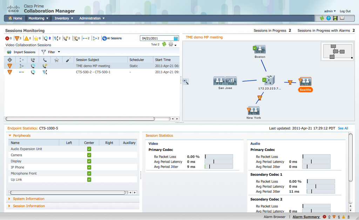
Task: Click the zoom magnifier on topology map
Action: coord(186,81)
